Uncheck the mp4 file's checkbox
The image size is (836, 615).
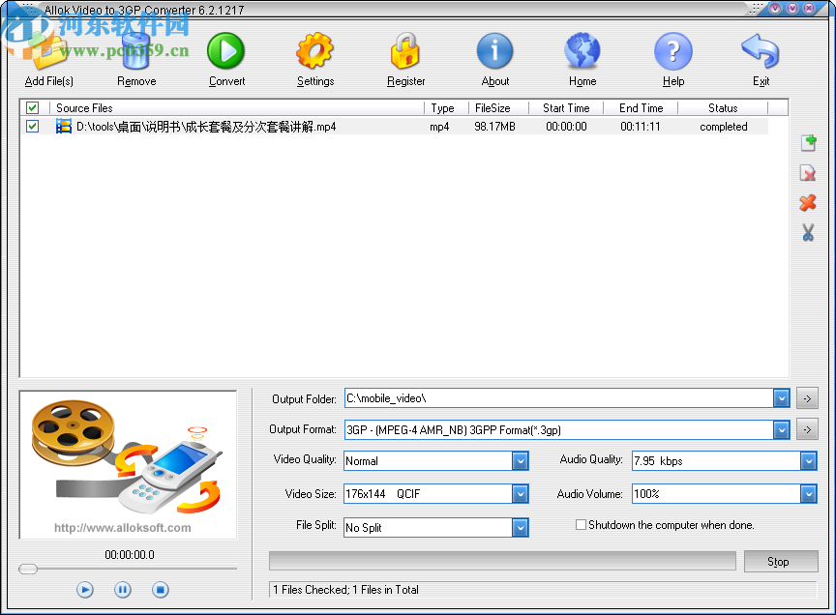[32, 126]
